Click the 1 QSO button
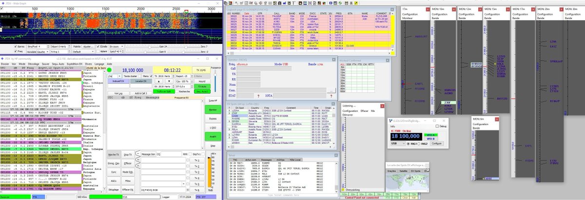Image resolution: width=585 pixels, height=200 pixels. tap(212, 128)
